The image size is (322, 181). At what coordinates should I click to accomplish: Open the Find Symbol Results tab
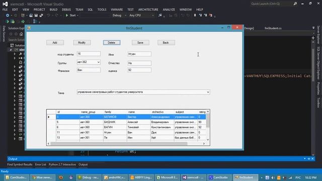(20, 164)
